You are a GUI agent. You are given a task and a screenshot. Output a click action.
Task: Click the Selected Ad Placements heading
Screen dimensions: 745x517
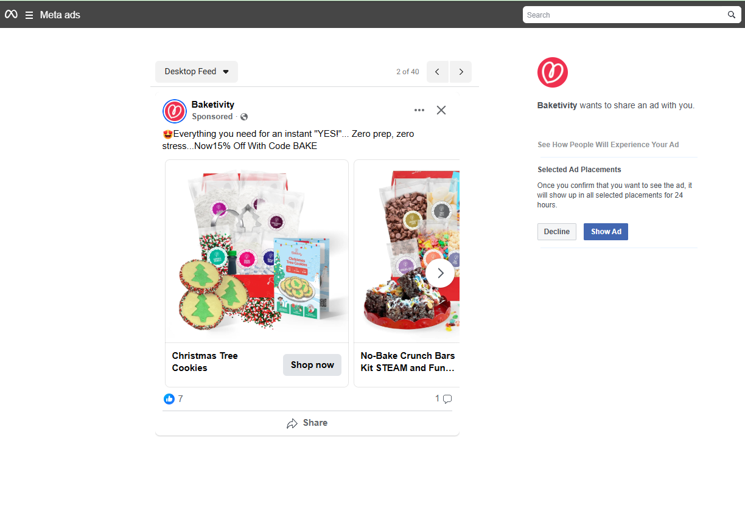coord(579,170)
